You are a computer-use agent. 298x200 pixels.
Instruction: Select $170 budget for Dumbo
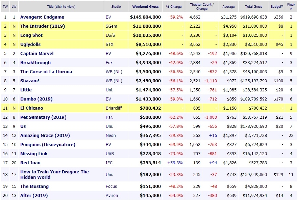[278, 99]
